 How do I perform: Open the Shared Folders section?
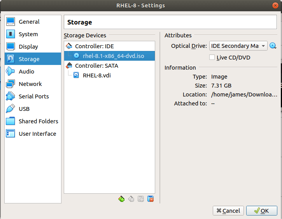(38, 121)
